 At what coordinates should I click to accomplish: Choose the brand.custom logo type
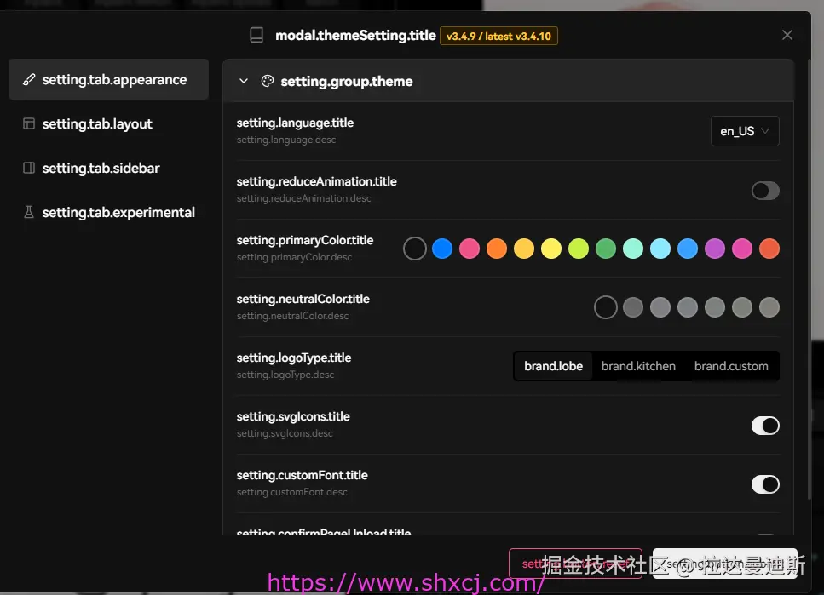(731, 366)
